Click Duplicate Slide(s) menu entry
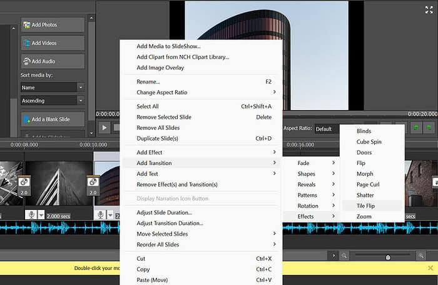The width and height of the screenshot is (438, 285). 200,138
